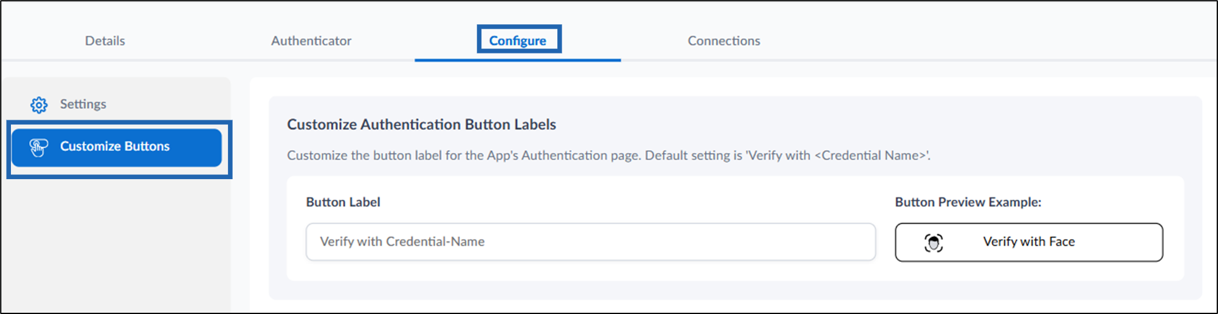Select Customize Buttons sidebar item

point(117,147)
